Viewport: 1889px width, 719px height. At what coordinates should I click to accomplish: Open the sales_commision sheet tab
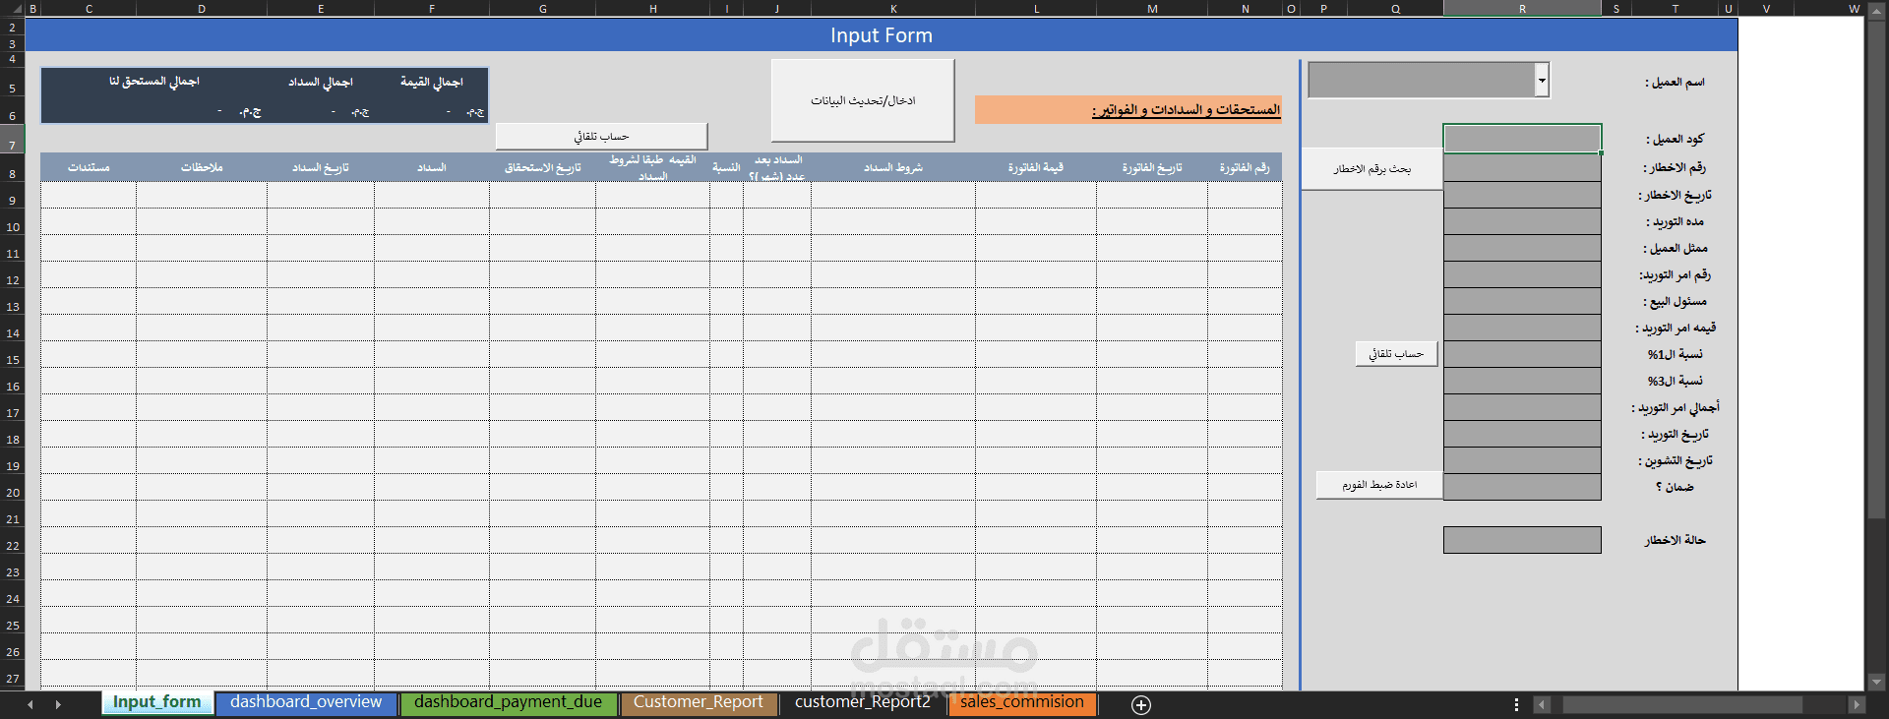point(1022,702)
